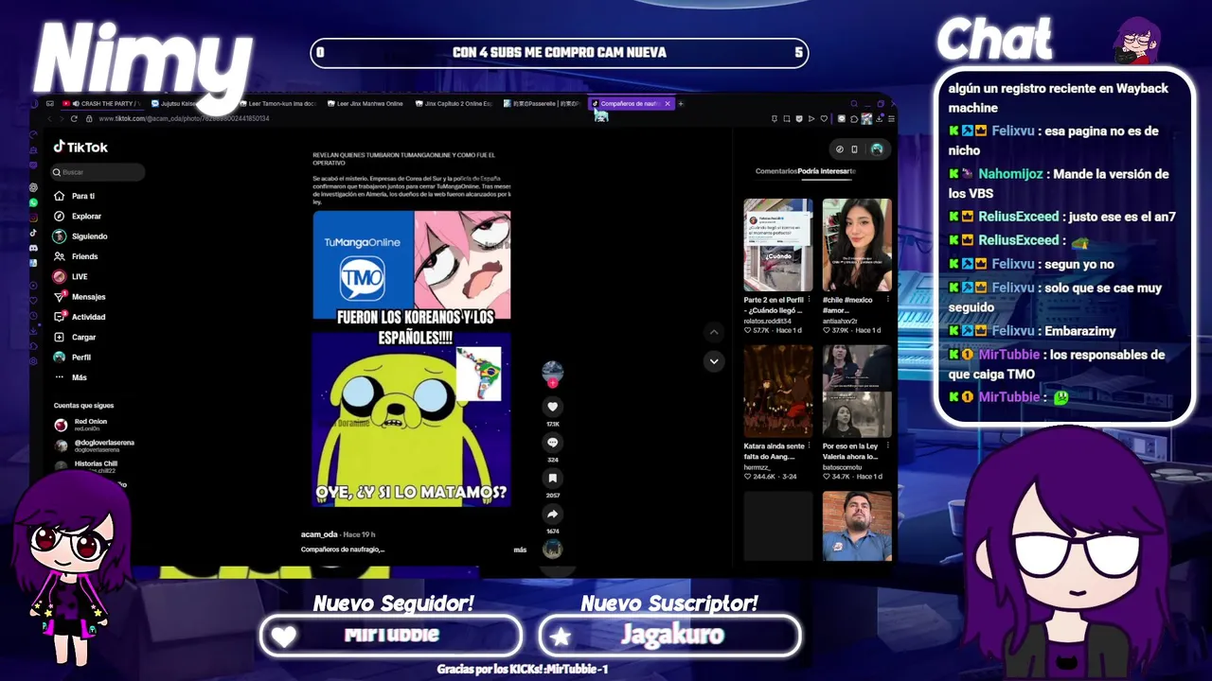Open @dogloverlaserena followed account
1212x681 pixels.
click(x=95, y=445)
